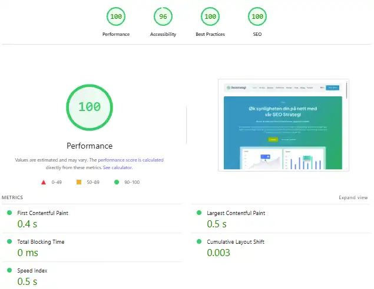374x289 pixels.
Task: Click the Accessibility score gauge showing 96
Action: tap(163, 16)
